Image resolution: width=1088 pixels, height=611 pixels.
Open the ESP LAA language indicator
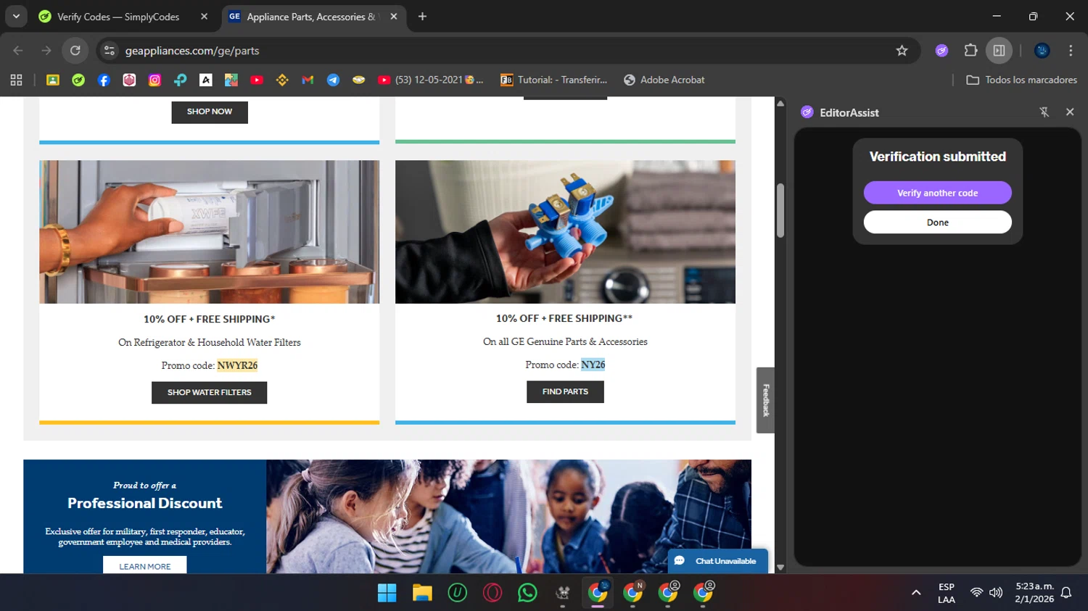pyautogui.click(x=946, y=593)
